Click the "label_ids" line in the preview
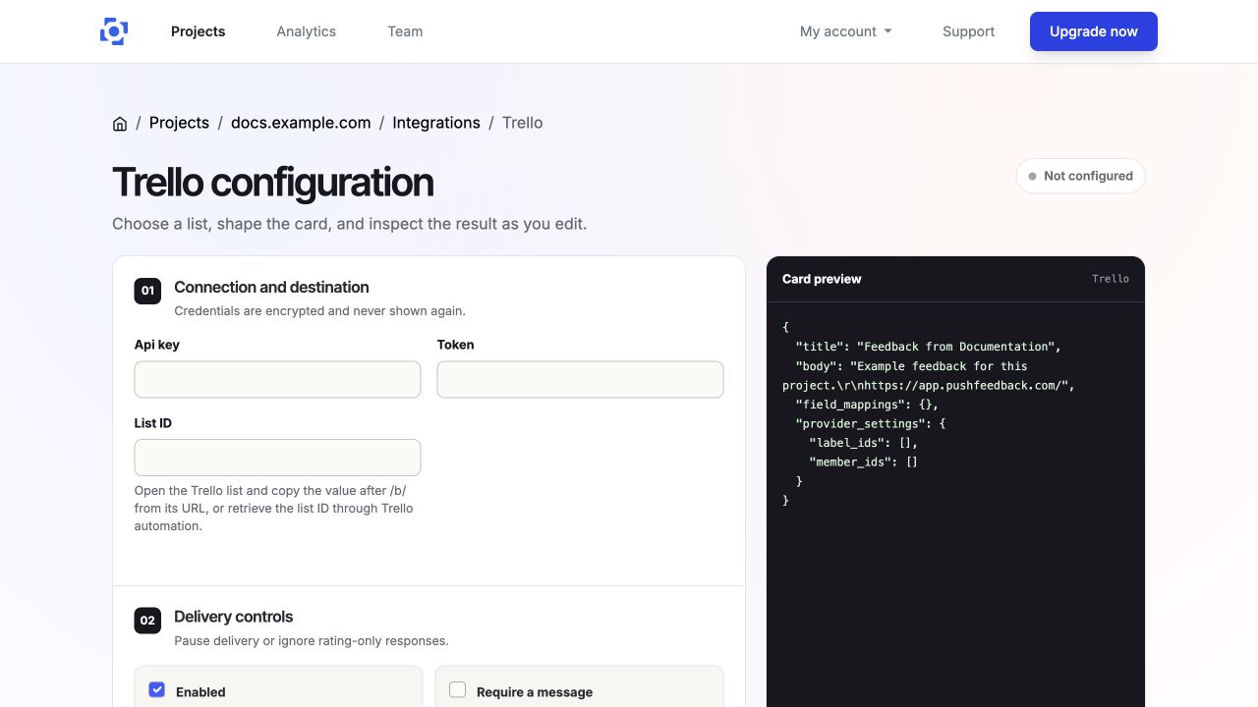1258x707 pixels. coord(863,443)
